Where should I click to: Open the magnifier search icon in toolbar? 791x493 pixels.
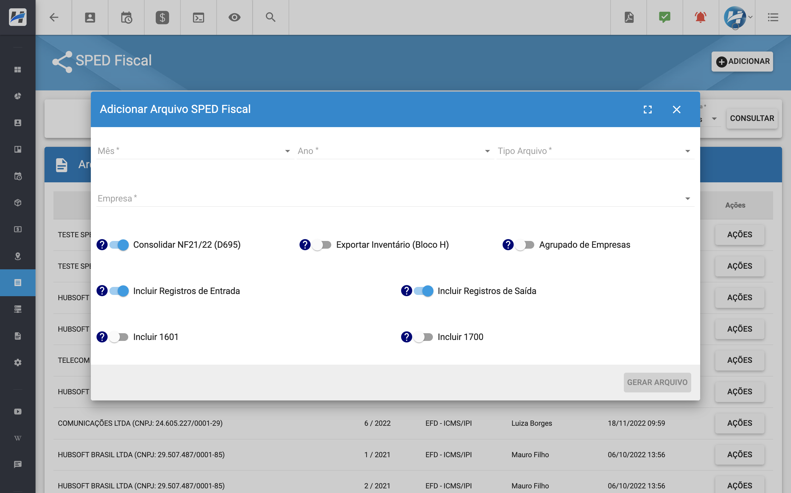coord(270,17)
